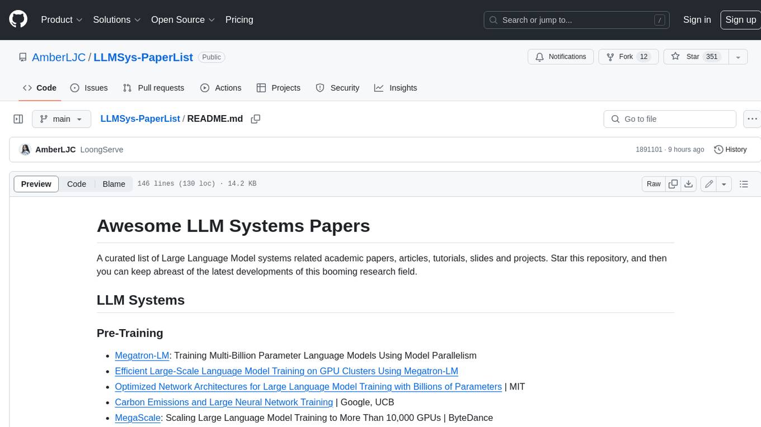Focus the Search or jump to field
Image resolution: width=761 pixels, height=427 pixels.
coord(576,20)
